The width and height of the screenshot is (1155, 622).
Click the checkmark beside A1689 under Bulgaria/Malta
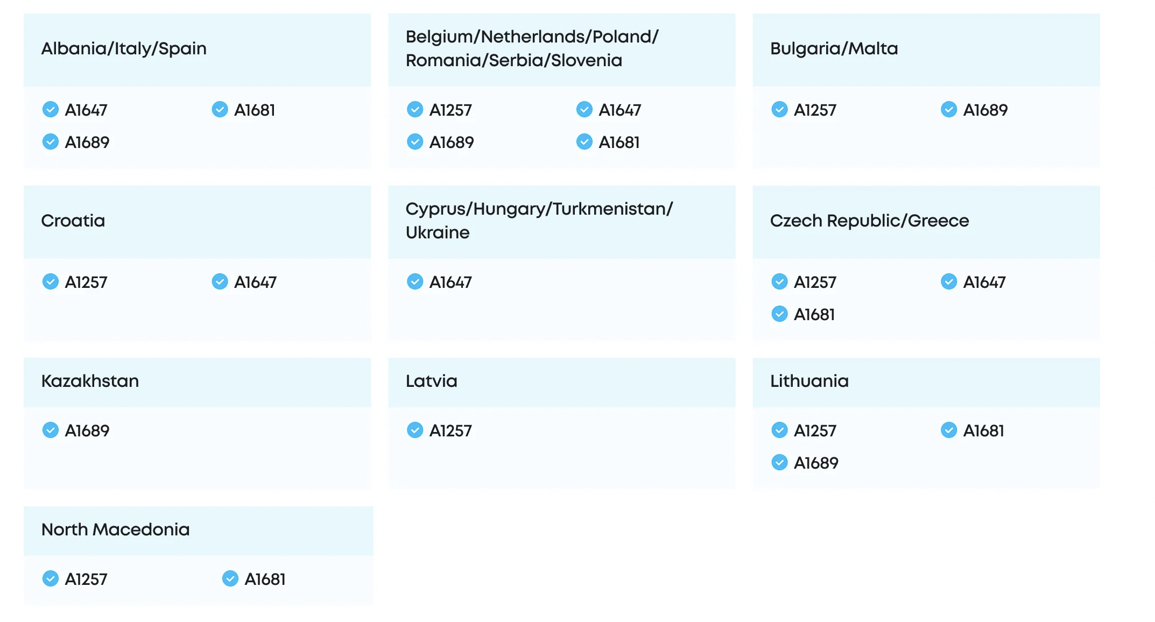tap(949, 110)
